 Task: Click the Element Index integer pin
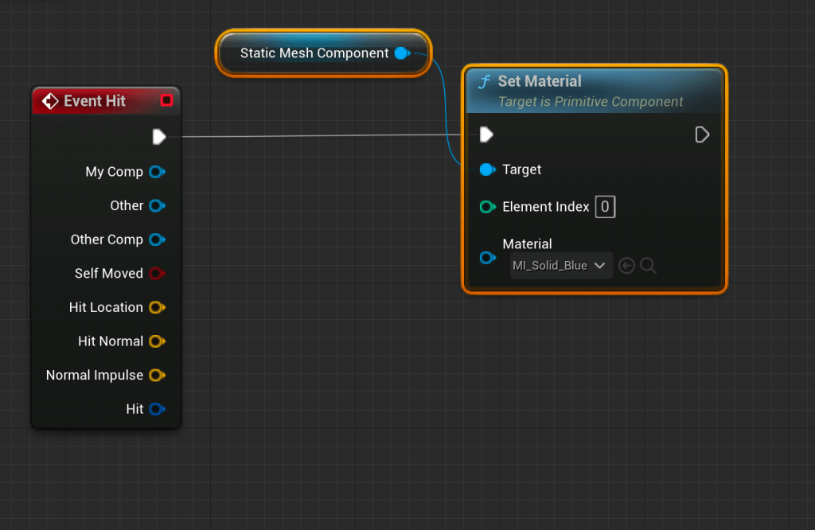pos(487,207)
